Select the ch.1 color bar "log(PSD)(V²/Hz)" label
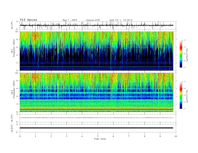This screenshot has width=198, height=153. (x=187, y=55)
